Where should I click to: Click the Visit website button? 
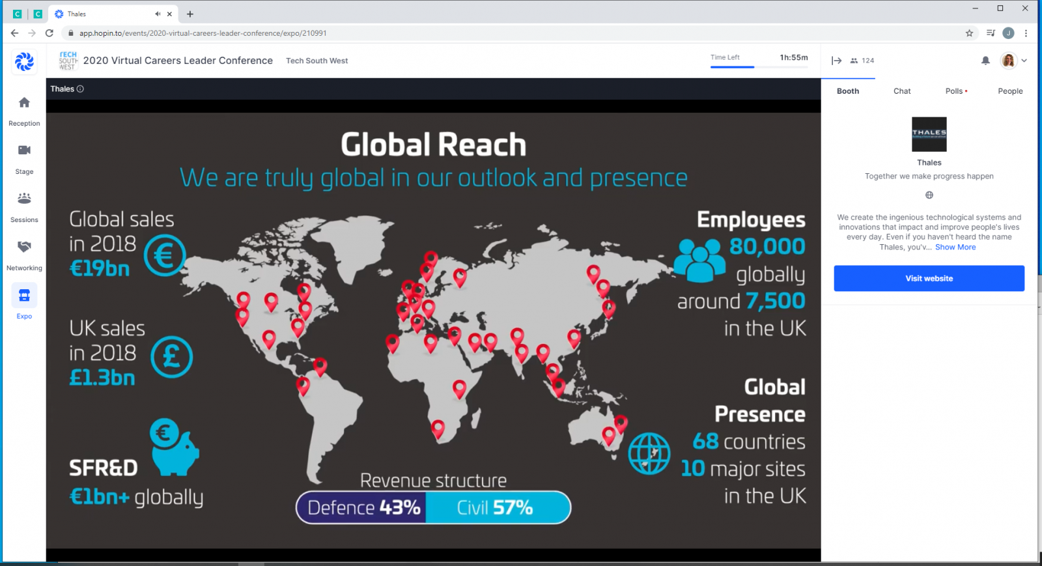[929, 278]
